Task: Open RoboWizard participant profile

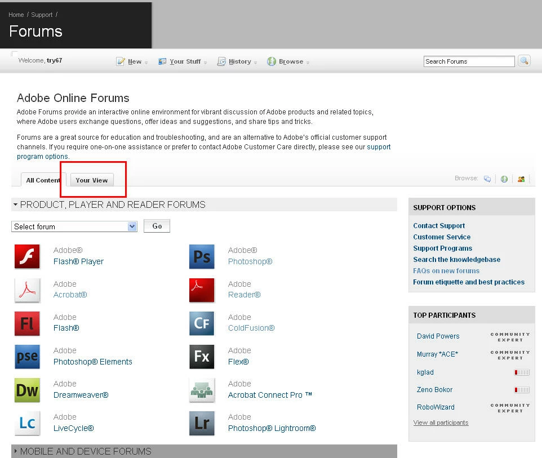Action: 436,407
